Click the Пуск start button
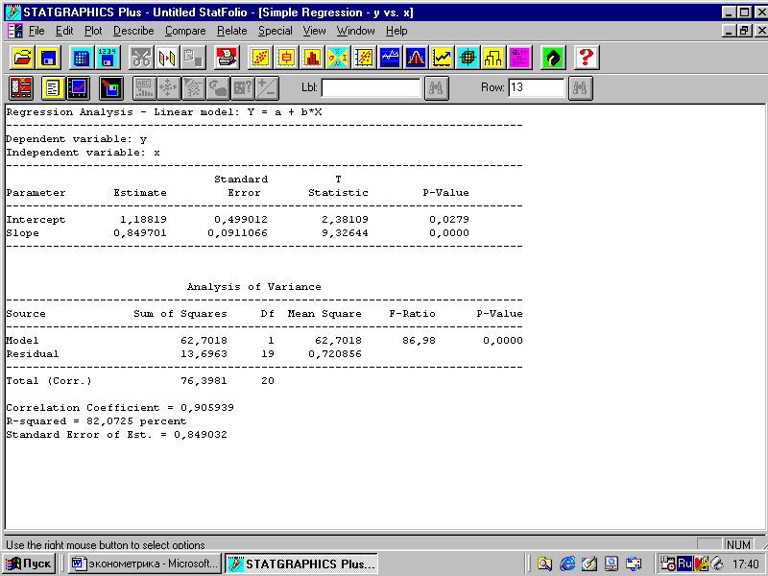768x576 pixels. (x=29, y=564)
